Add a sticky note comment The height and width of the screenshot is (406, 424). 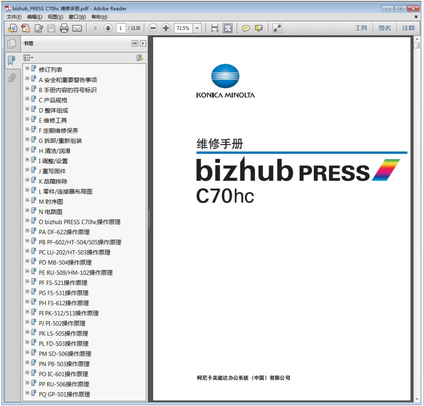point(246,28)
